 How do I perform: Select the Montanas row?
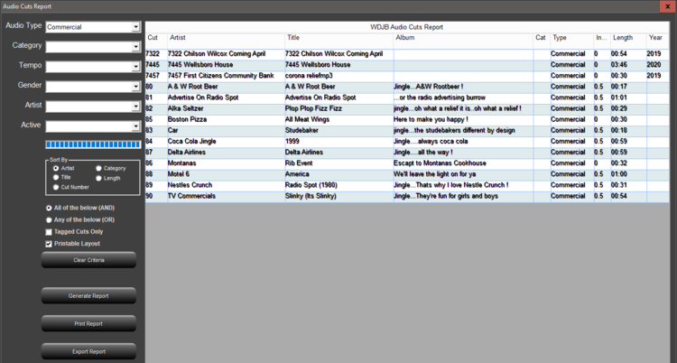click(407, 163)
